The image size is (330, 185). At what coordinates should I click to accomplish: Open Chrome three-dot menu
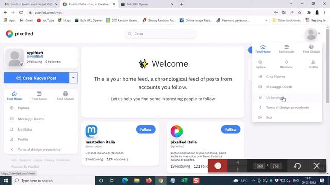(325, 12)
